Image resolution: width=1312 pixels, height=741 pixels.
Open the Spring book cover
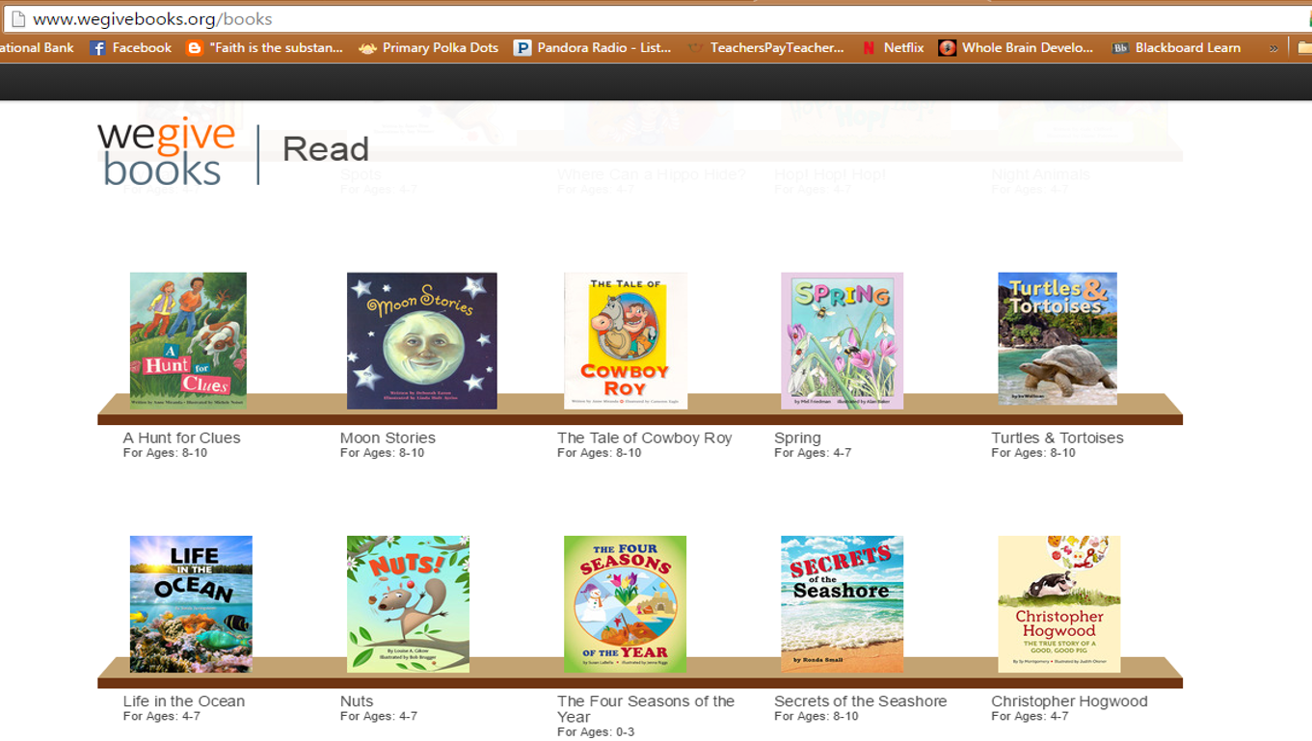coord(842,341)
